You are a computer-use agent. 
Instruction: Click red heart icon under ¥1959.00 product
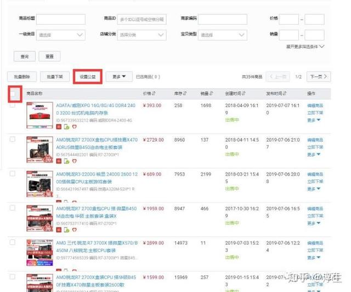75,230
